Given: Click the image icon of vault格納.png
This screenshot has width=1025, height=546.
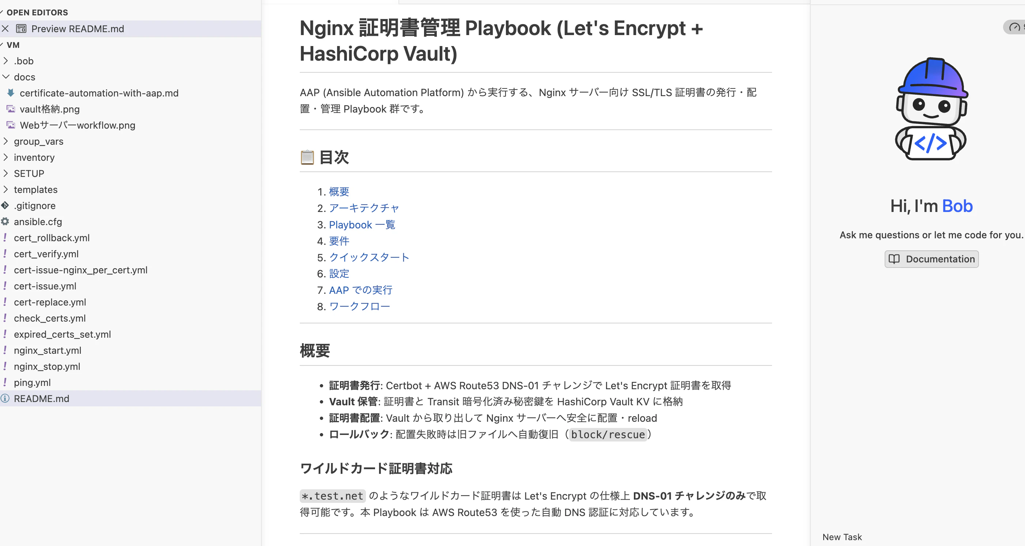Looking at the screenshot, I should point(11,109).
